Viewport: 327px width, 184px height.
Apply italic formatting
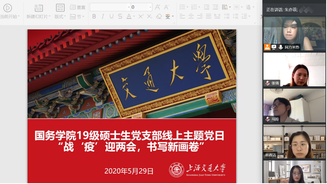pyautogui.click(x=102, y=17)
